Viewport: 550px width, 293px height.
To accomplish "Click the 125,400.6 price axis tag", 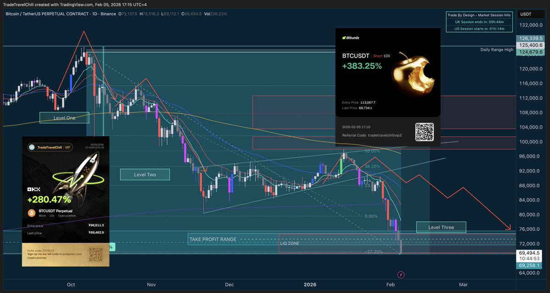I will [x=529, y=45].
